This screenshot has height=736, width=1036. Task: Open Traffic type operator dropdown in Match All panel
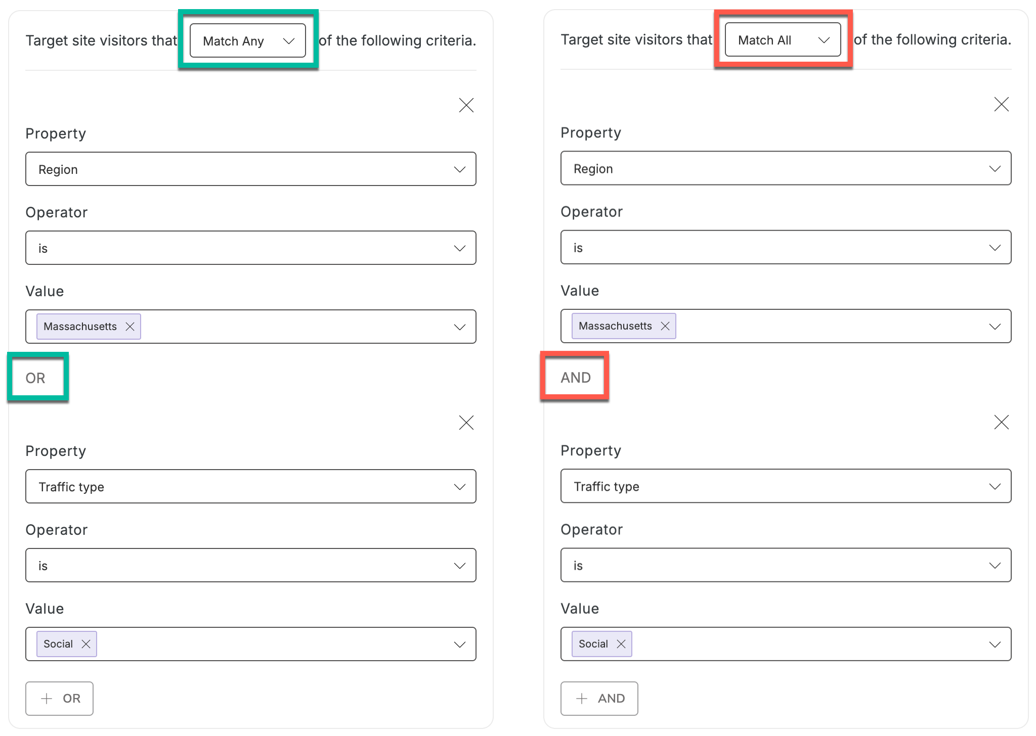(x=786, y=565)
